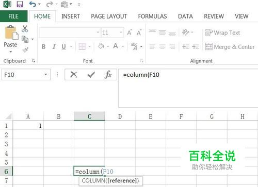Toggle Underline formatting
This screenshot has width=258, height=187.
(63, 46)
